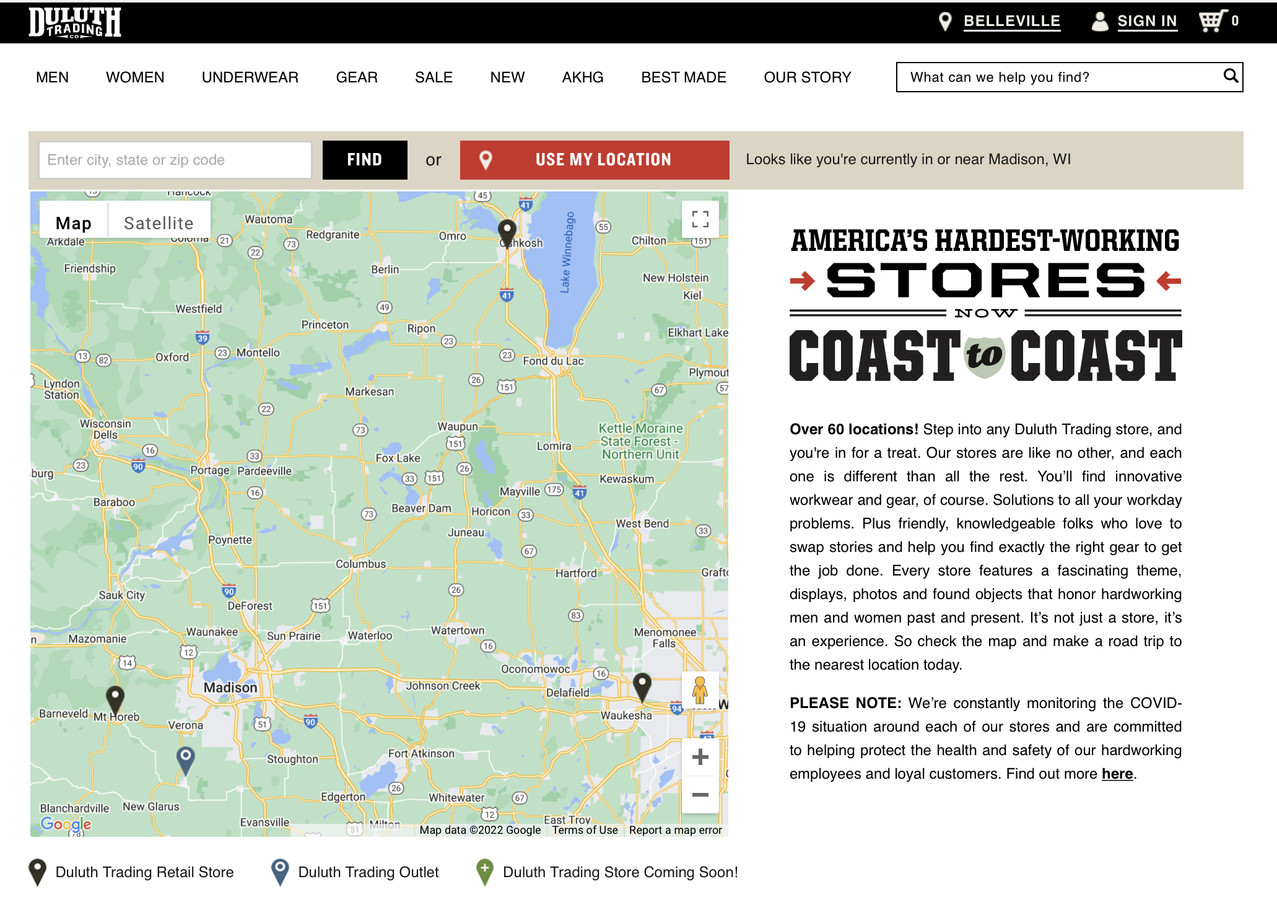Click the BELLEVILLE store location link
Screen dimensions: 1277x923
pyautogui.click(x=1011, y=21)
